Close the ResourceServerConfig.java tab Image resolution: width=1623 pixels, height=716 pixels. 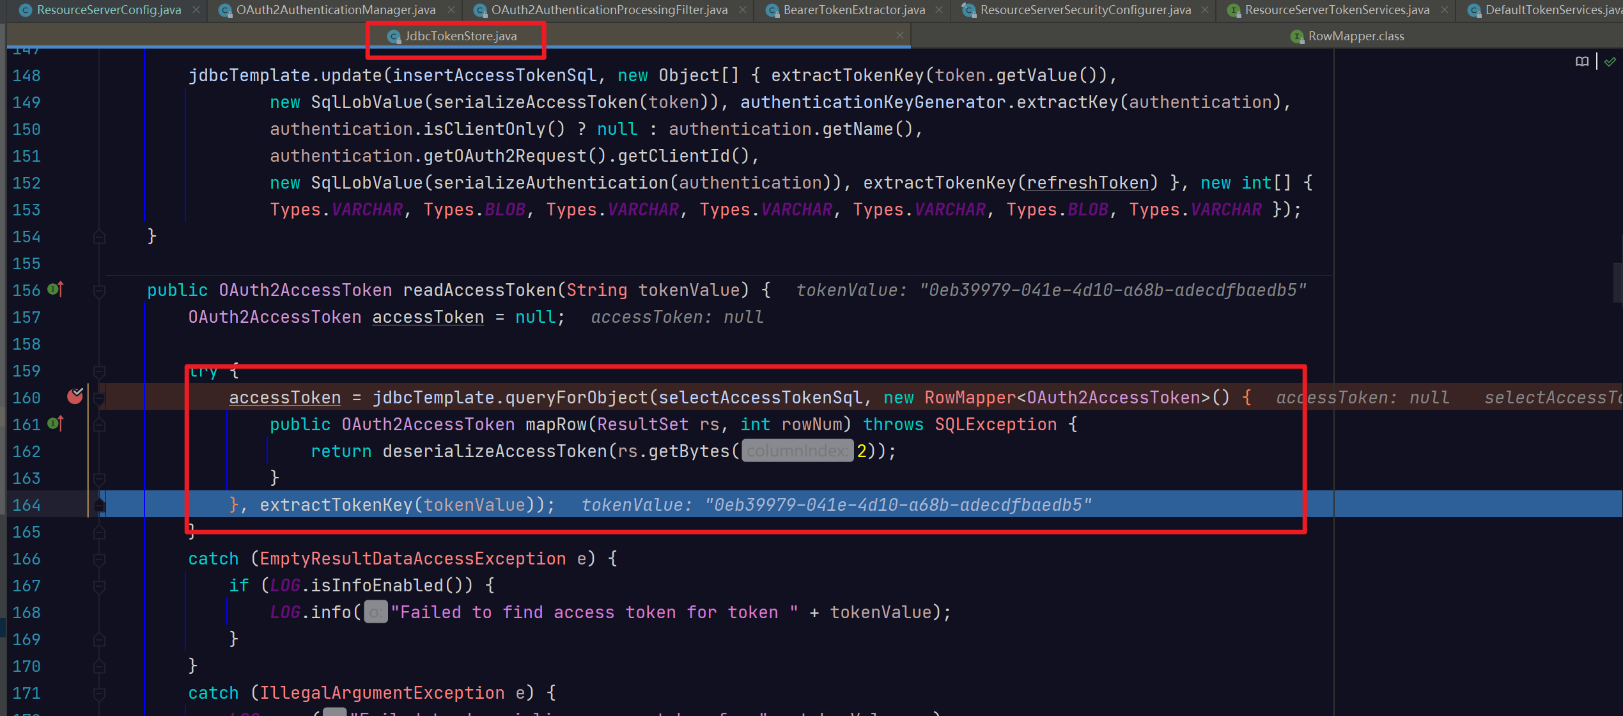tap(196, 10)
